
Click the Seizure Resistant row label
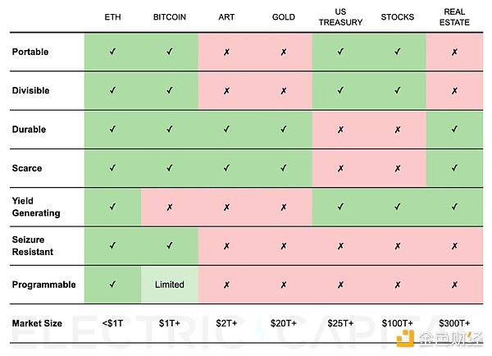click(33, 246)
